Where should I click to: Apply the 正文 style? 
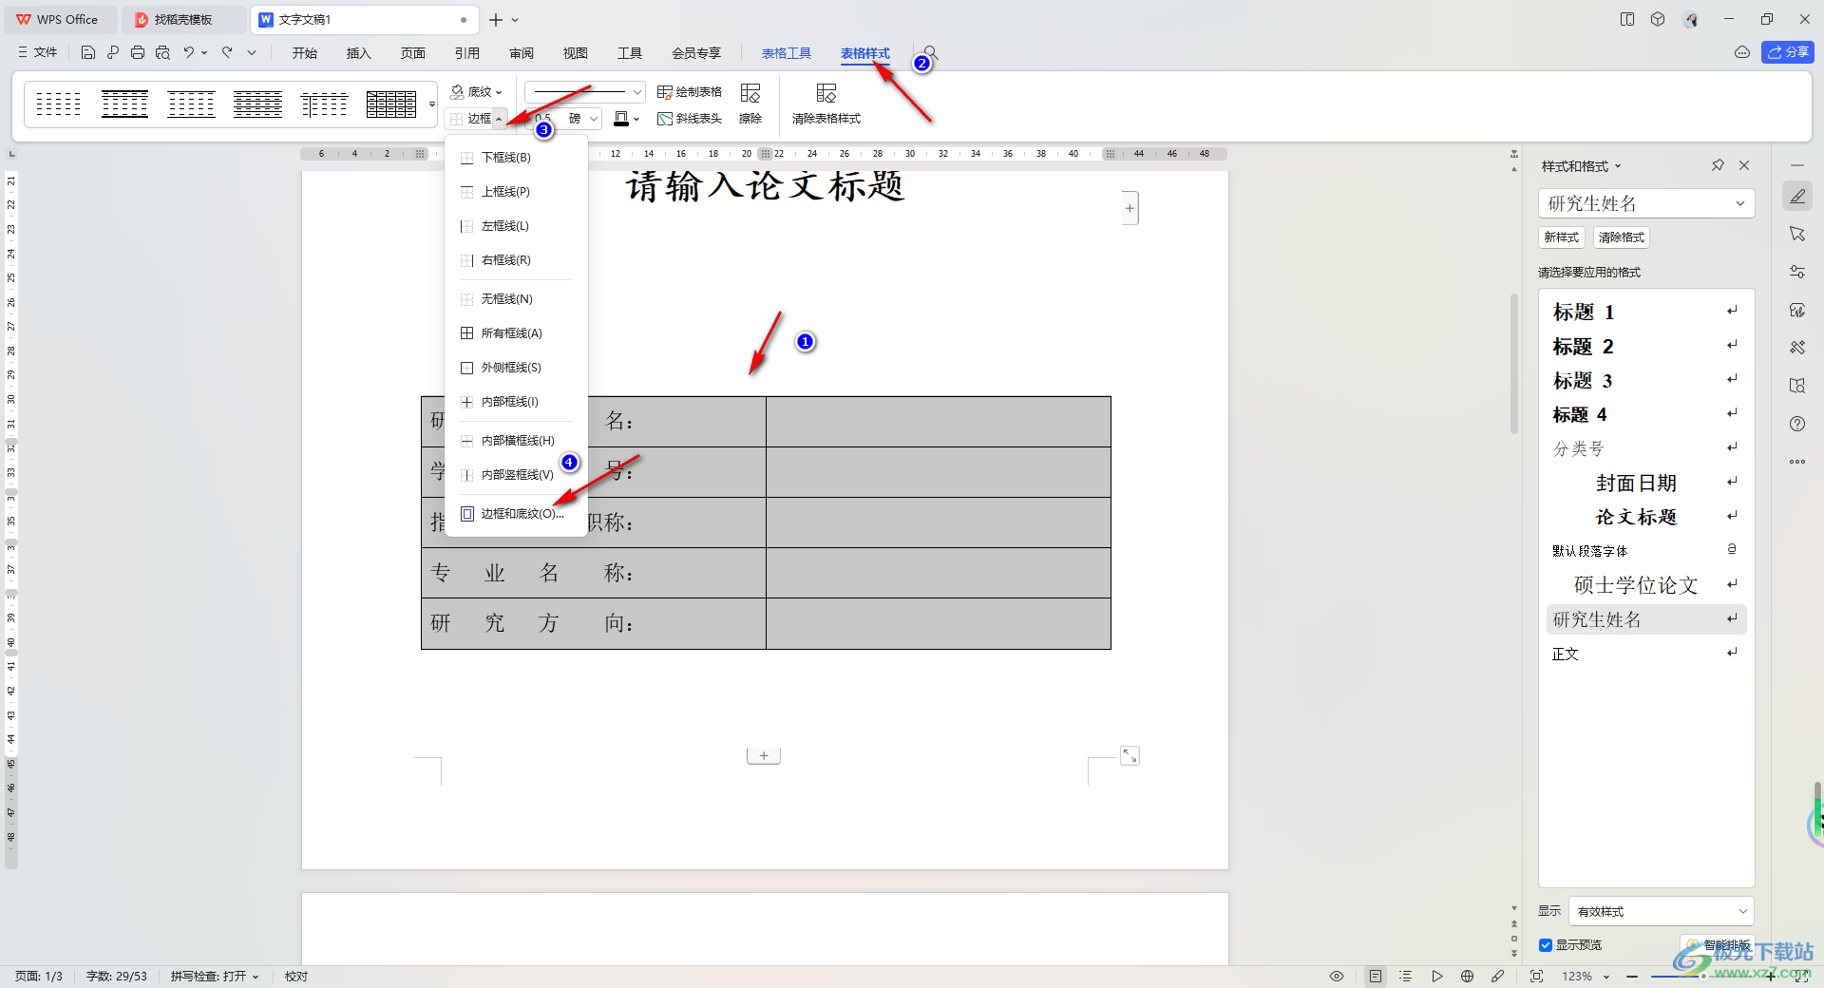[1646, 654]
